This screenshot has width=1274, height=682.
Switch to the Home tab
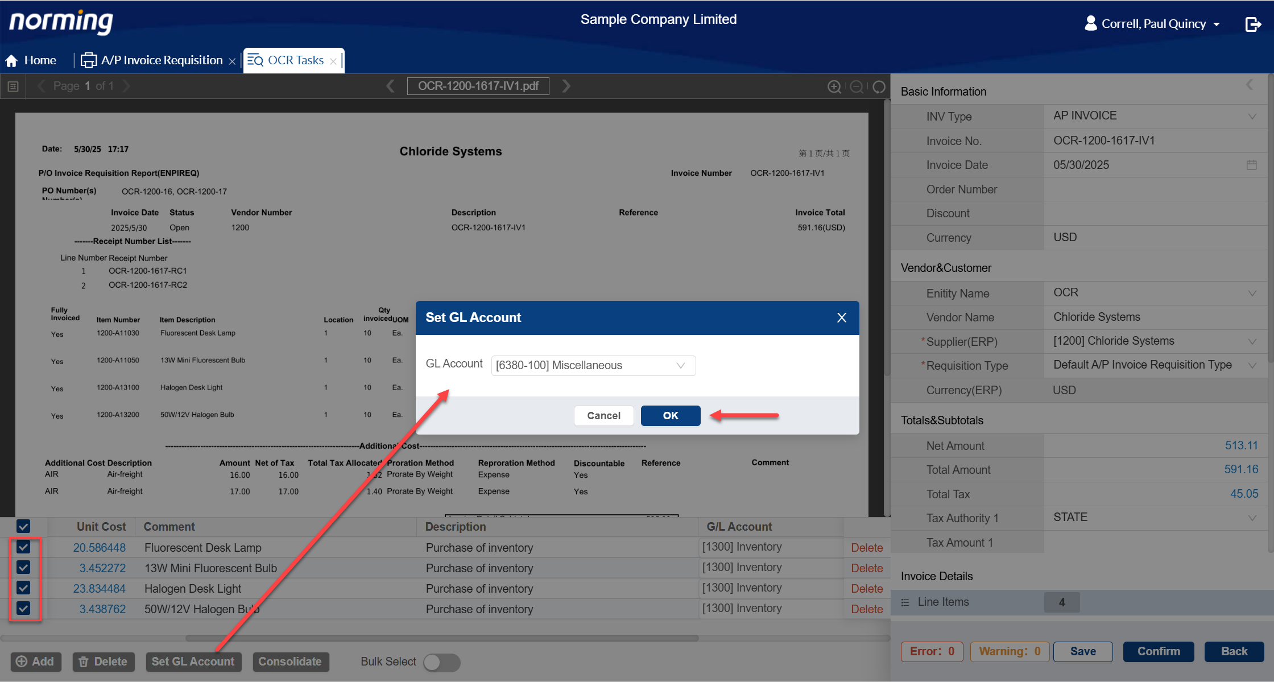(x=31, y=60)
